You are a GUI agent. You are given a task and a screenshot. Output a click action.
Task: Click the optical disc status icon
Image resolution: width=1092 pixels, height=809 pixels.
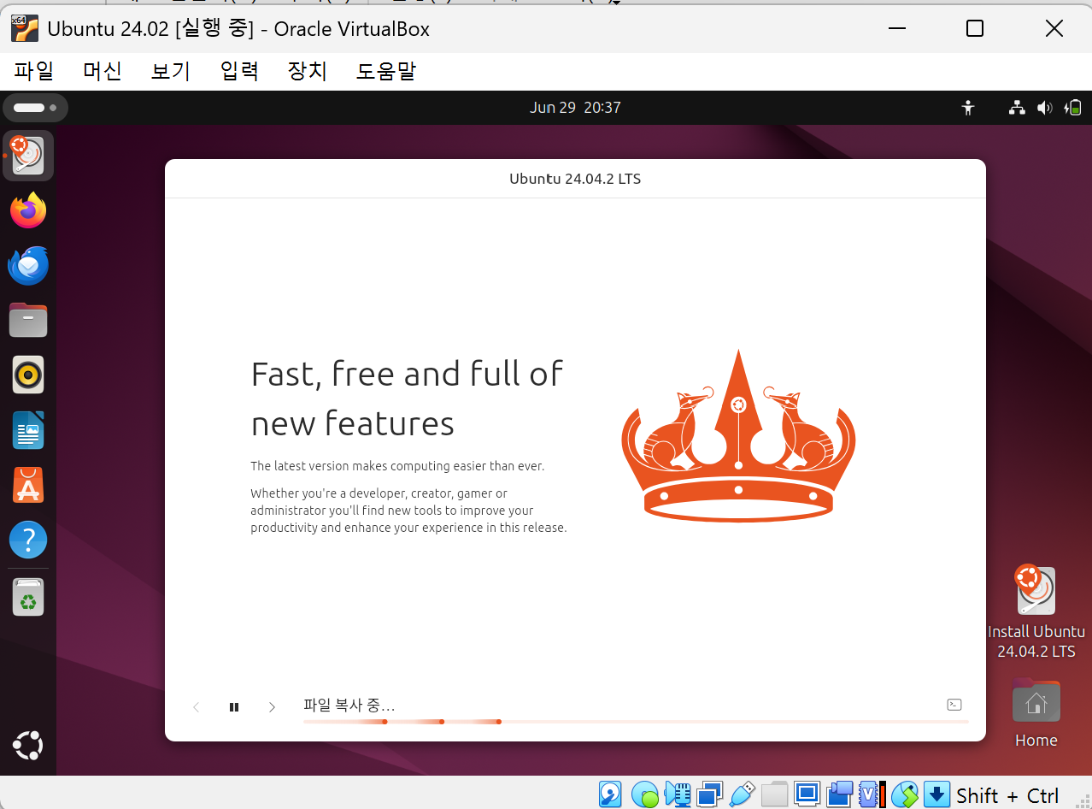click(x=645, y=794)
